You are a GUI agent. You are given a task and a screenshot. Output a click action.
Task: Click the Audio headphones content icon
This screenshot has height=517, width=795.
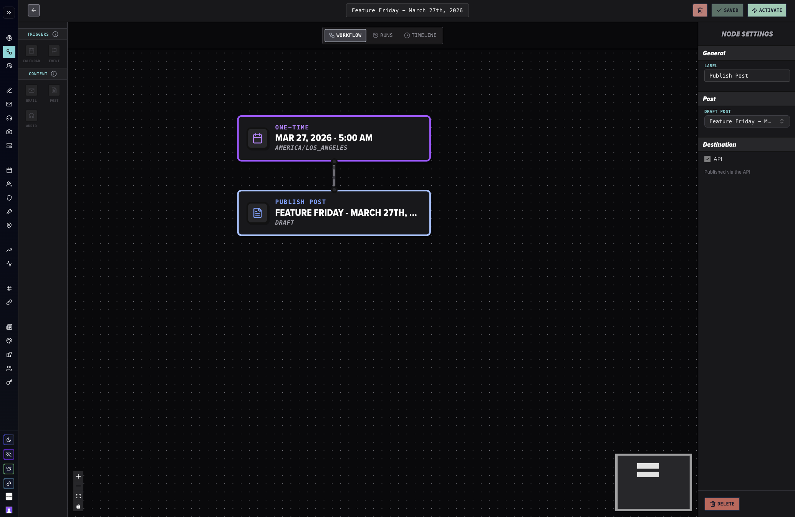point(31,116)
